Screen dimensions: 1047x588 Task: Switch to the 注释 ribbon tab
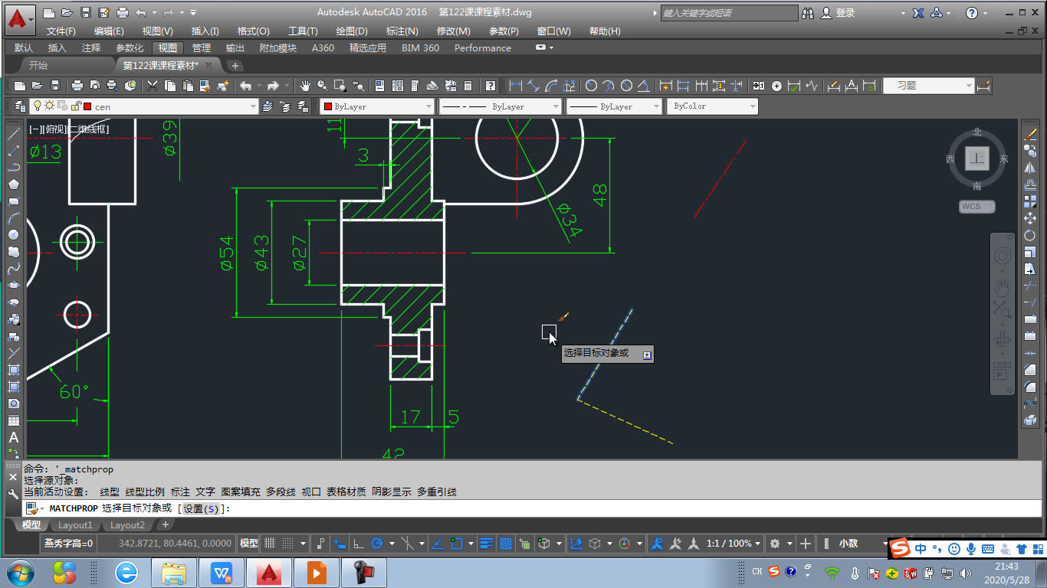point(90,47)
